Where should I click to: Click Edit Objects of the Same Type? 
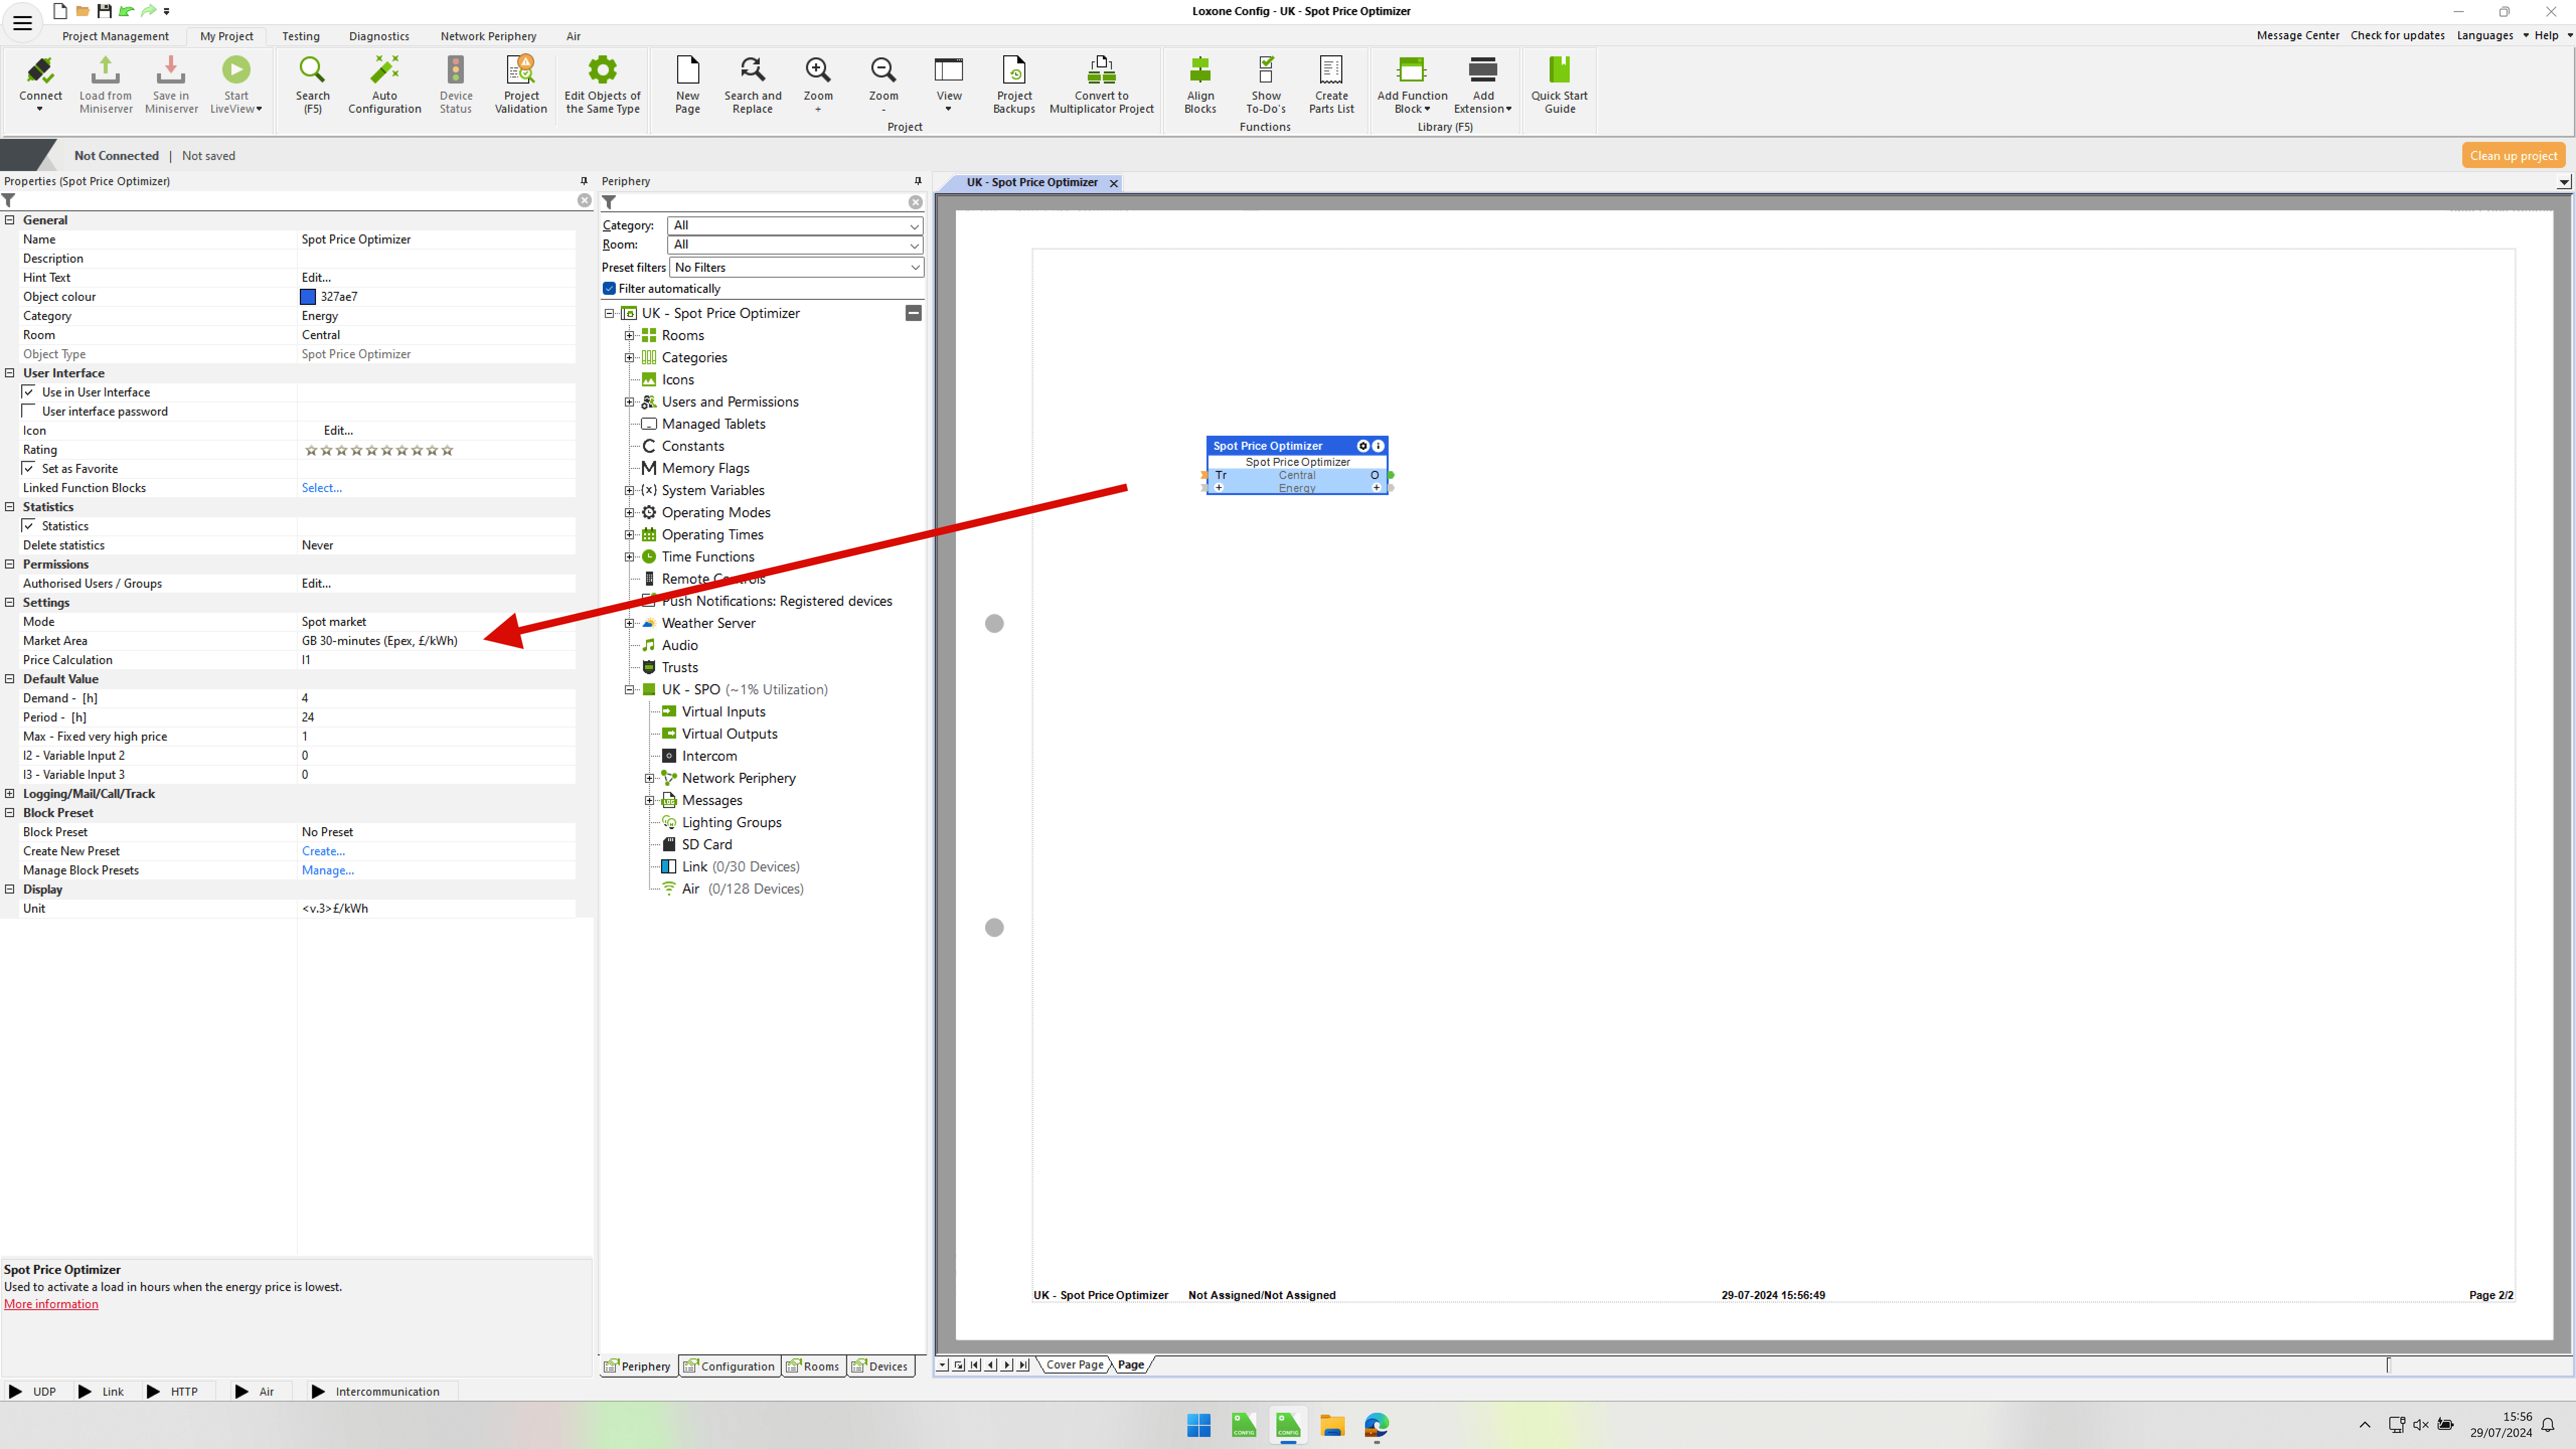coord(602,71)
